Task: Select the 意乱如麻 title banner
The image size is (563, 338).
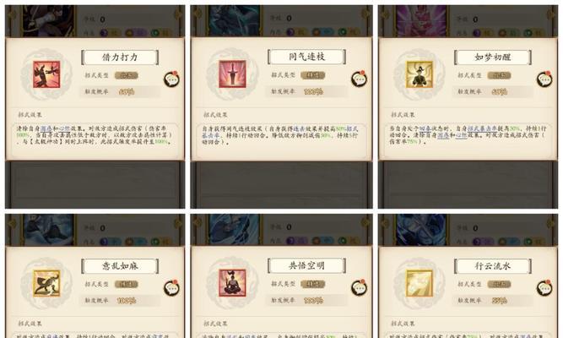Action: click(120, 266)
